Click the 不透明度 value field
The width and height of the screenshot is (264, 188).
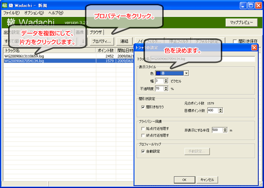(159, 89)
